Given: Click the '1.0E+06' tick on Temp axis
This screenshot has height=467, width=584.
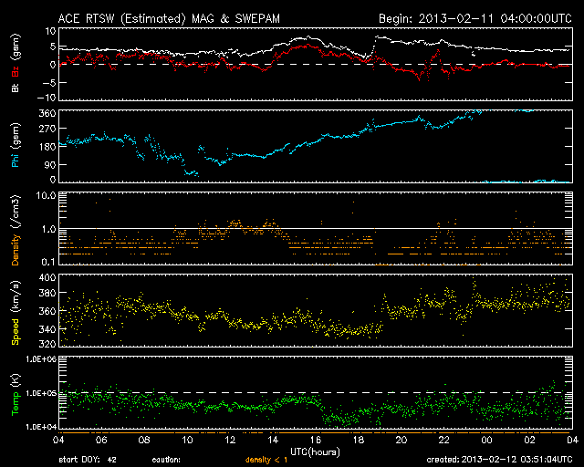Looking at the screenshot, I should pyautogui.click(x=41, y=359).
